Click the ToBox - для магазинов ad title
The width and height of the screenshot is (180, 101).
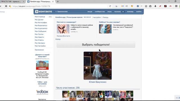(42, 83)
